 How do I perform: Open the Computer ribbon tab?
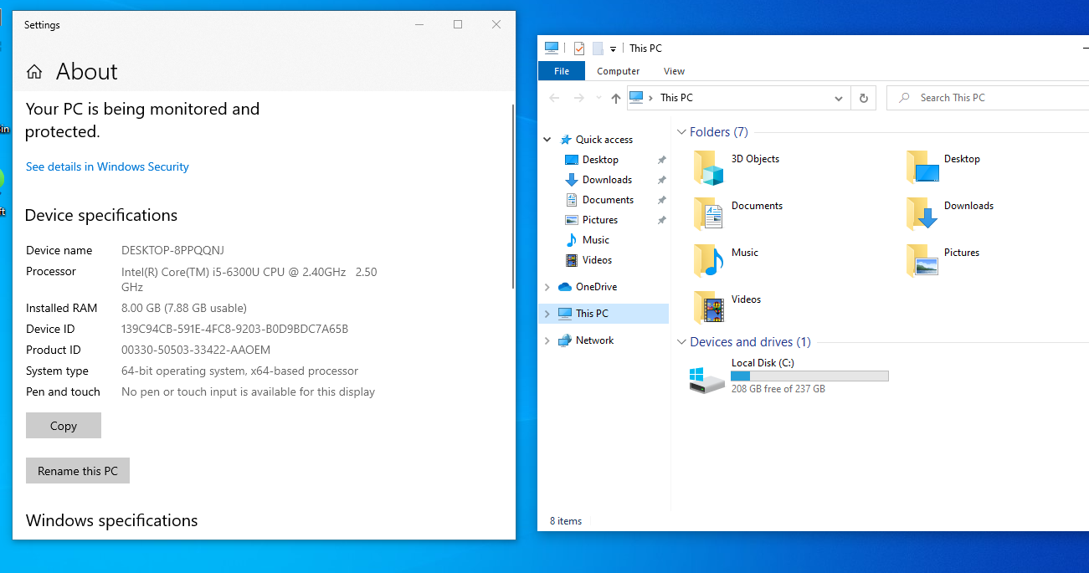point(618,71)
